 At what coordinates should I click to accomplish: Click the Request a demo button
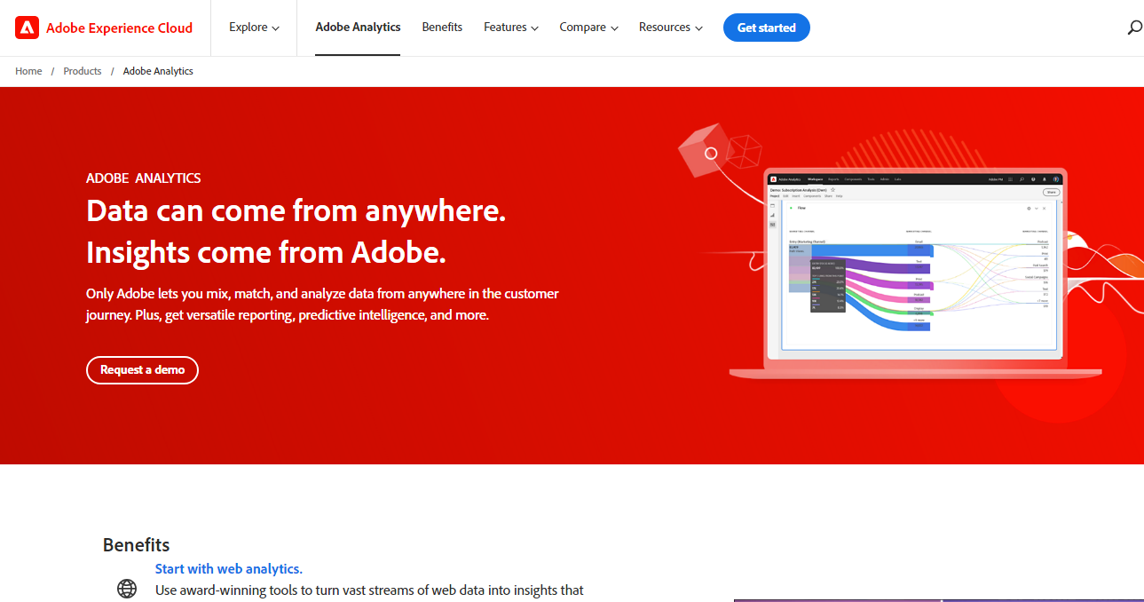click(x=142, y=369)
